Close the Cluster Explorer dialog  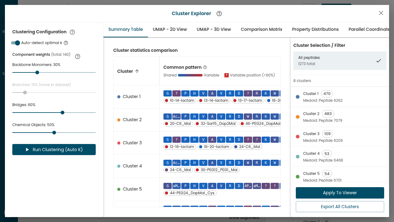coord(381,13)
